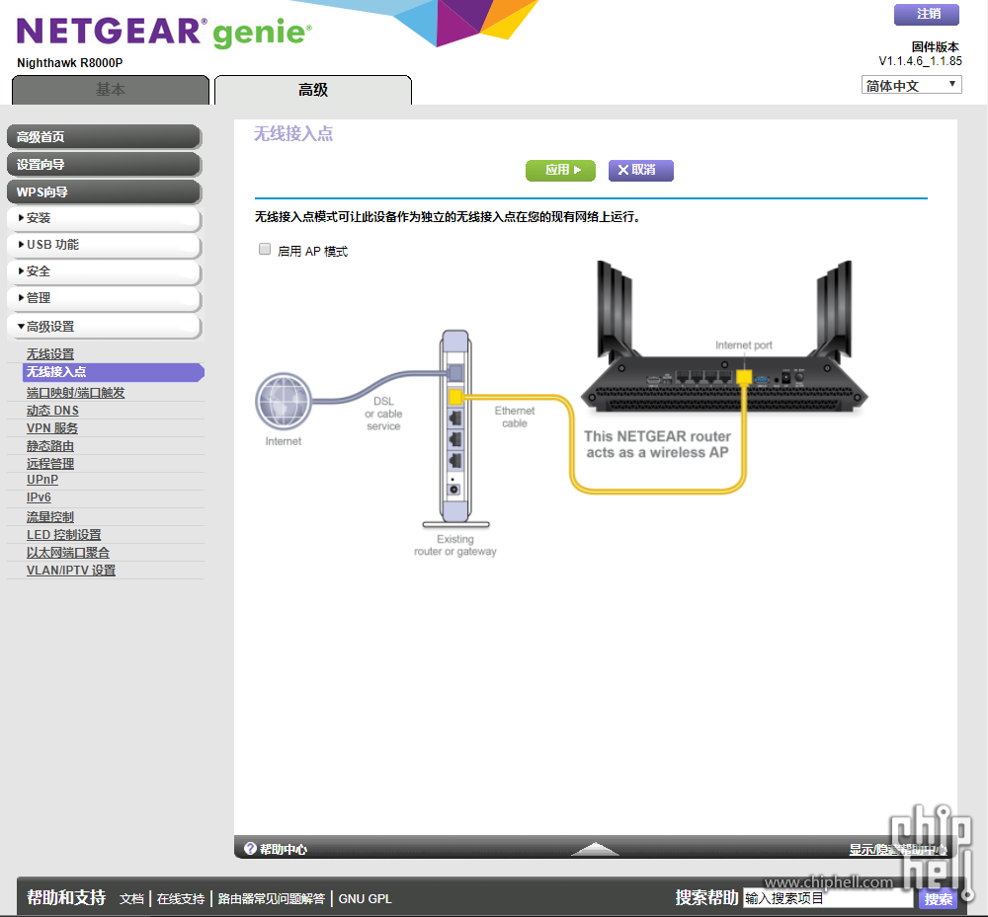Expand the USB 功能 section
The image size is (988, 917).
(105, 245)
